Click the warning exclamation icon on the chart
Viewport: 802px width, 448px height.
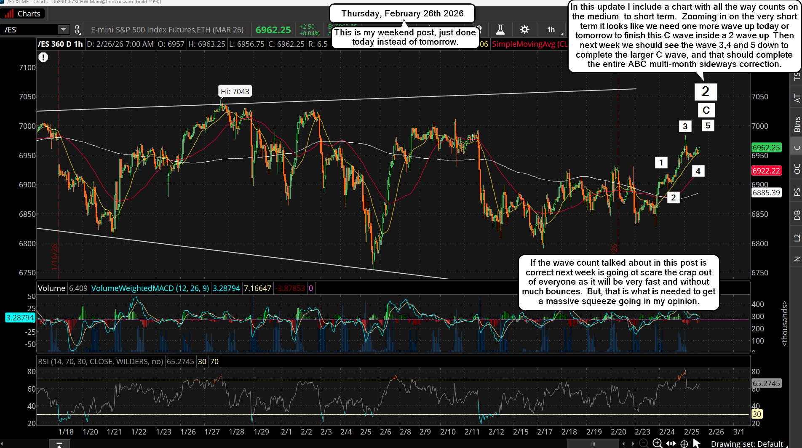43,57
